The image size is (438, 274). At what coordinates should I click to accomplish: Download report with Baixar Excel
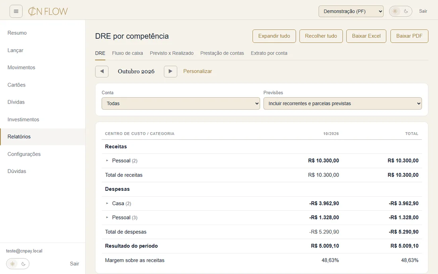point(366,36)
